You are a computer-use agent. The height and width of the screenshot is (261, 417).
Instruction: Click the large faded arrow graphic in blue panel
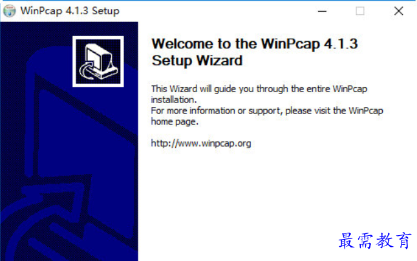pyautogui.click(x=69, y=169)
